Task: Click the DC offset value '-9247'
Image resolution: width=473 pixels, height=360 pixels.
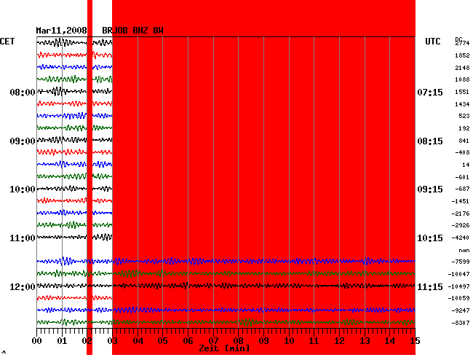Action: point(461,310)
